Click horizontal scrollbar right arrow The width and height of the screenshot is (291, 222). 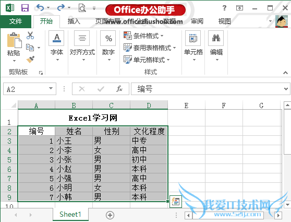(x=278, y=215)
